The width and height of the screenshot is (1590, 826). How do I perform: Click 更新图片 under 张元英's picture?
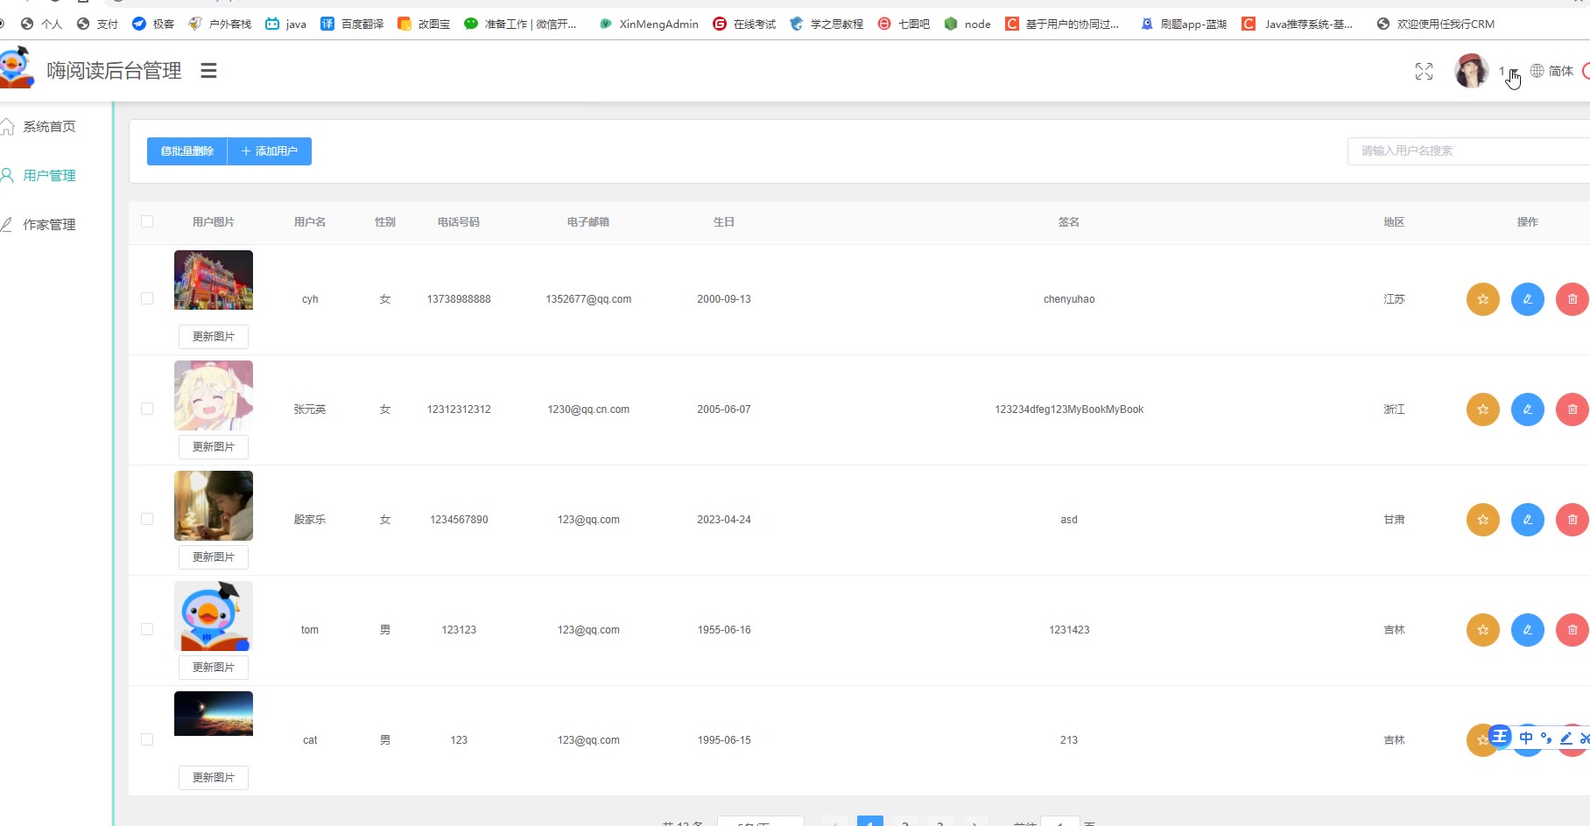pyautogui.click(x=214, y=447)
